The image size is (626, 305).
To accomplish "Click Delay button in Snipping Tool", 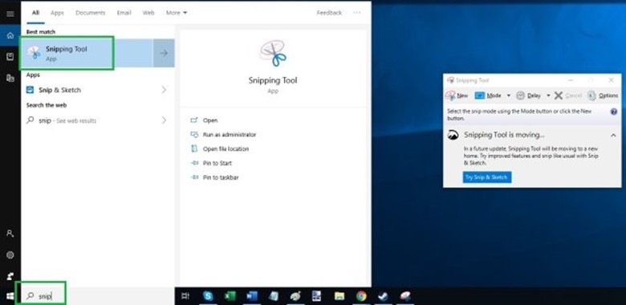I will click(x=528, y=96).
